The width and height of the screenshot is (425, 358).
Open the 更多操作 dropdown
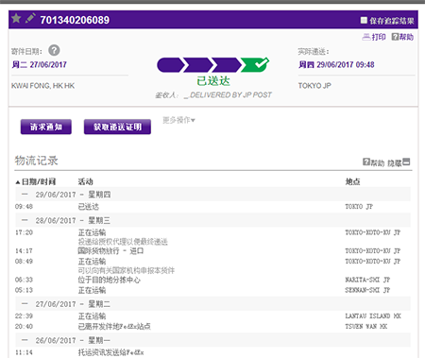pos(178,120)
